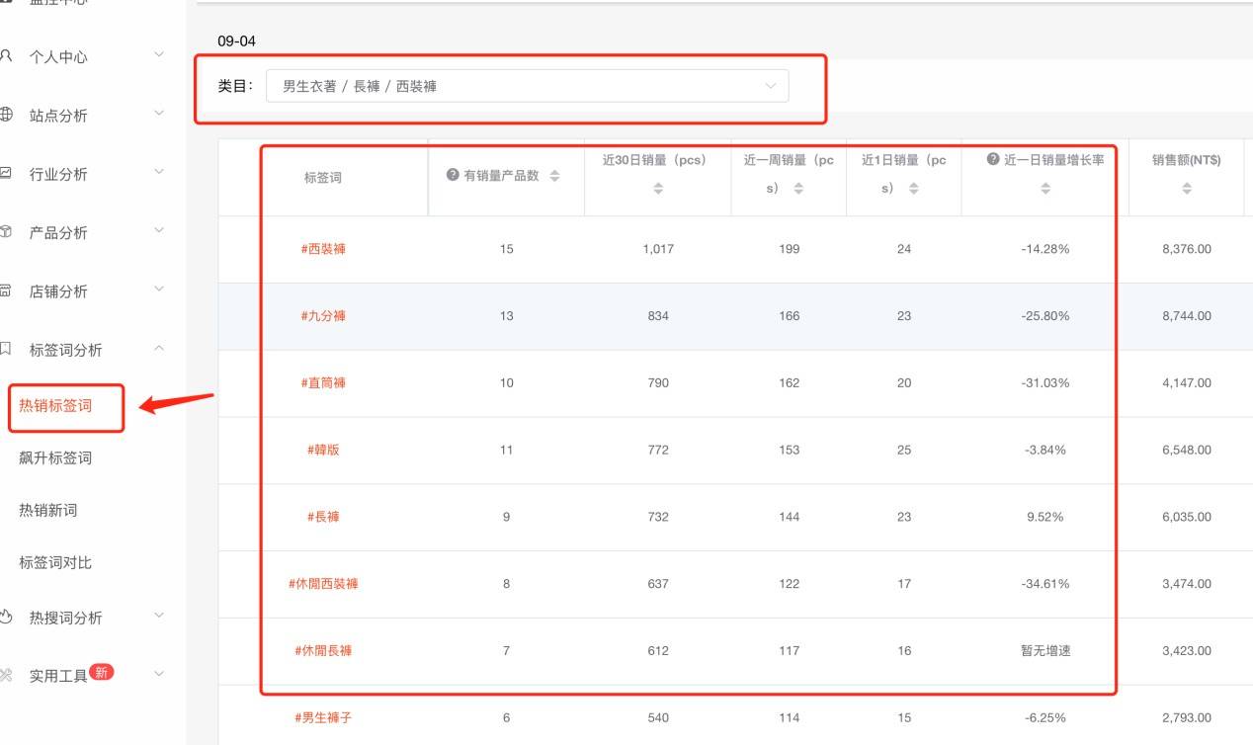1253x745 pixels.
Task: Expand the 个人中心 menu chevron
Action: [159, 55]
